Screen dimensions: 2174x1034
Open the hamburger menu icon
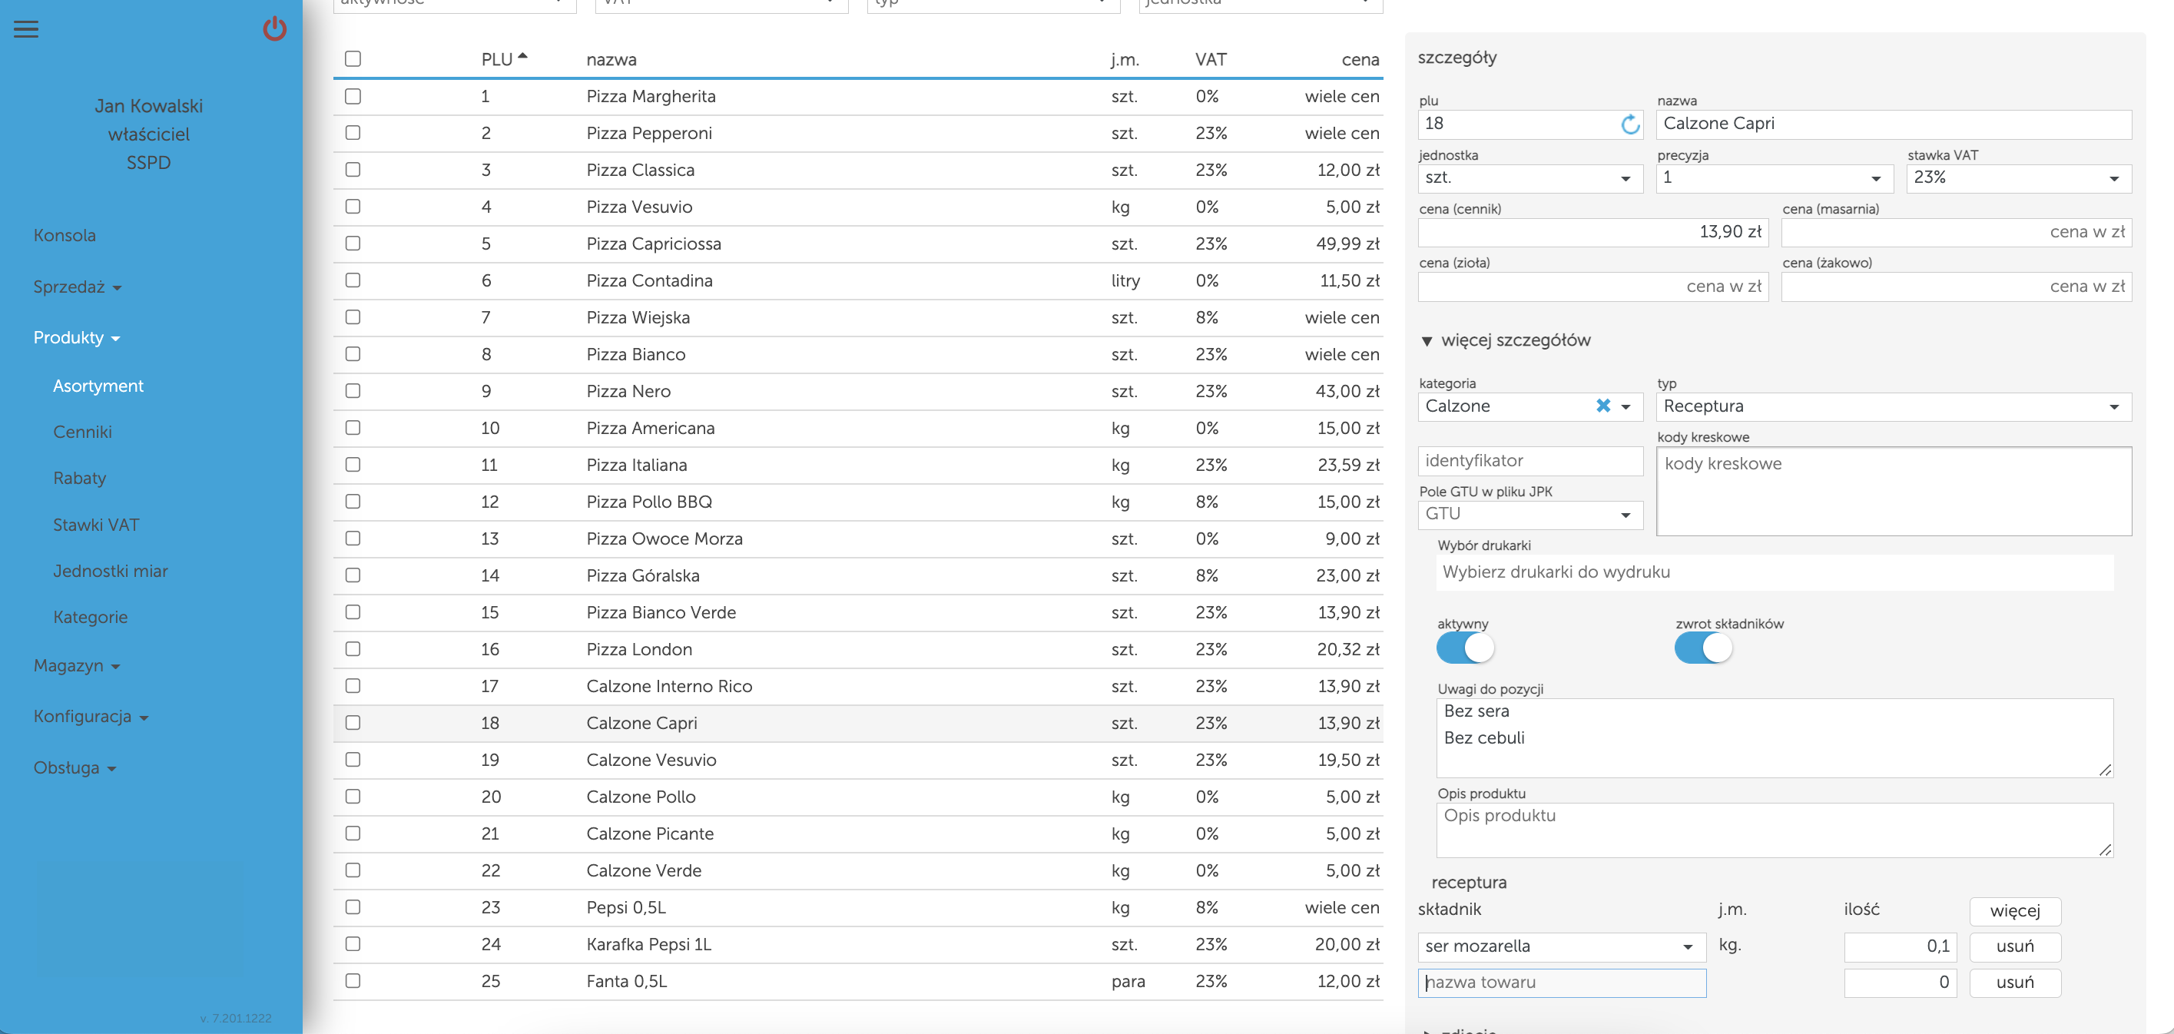coord(26,29)
